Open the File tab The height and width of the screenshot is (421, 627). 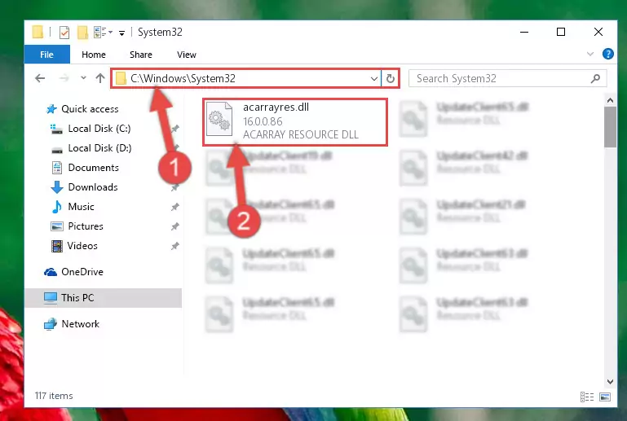coord(46,55)
